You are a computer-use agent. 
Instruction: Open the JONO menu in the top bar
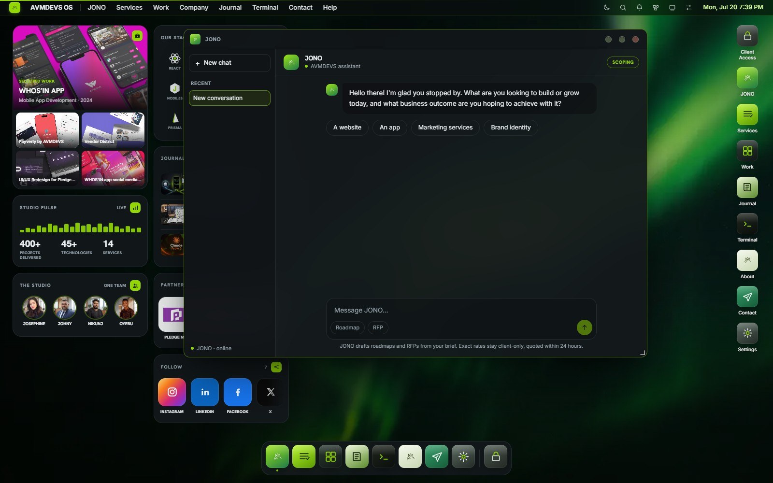[97, 7]
